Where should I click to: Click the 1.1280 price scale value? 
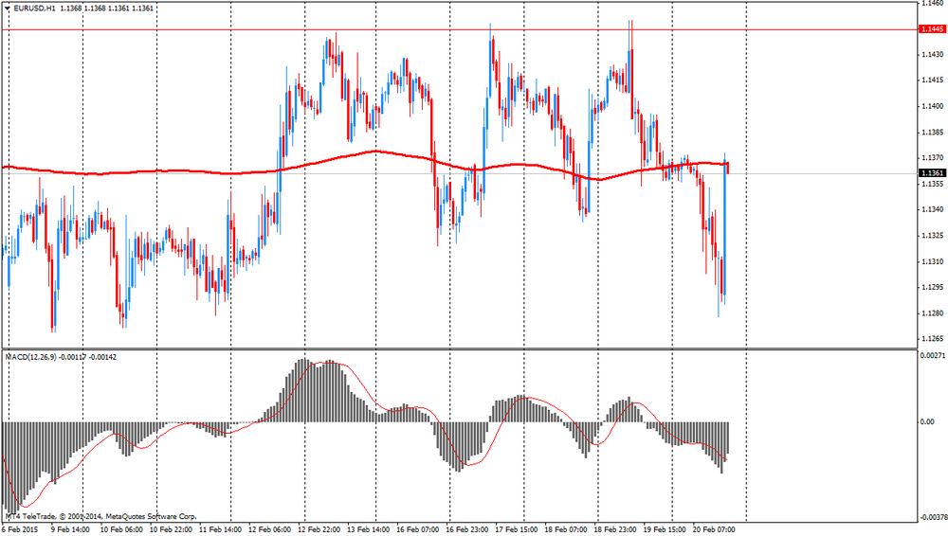[932, 313]
